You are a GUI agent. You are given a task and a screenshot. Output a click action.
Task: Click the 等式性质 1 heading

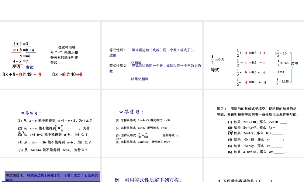pos(117,50)
